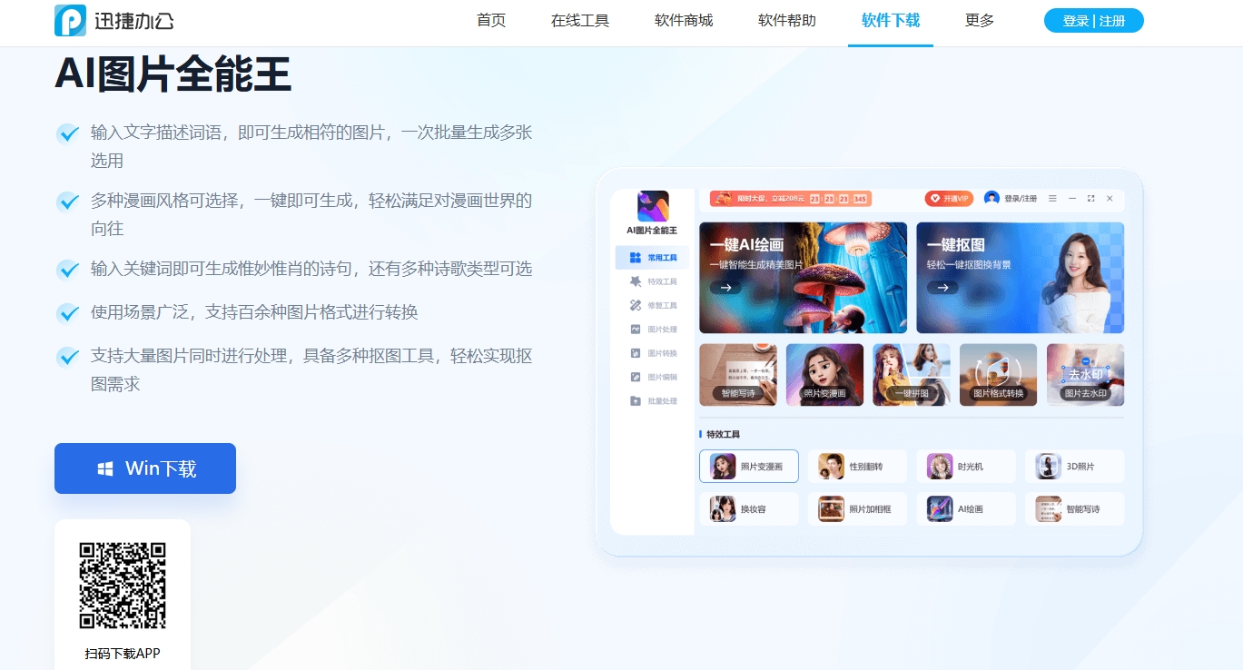
Task: Select the 图片处理 sidebar icon
Action: point(636,329)
